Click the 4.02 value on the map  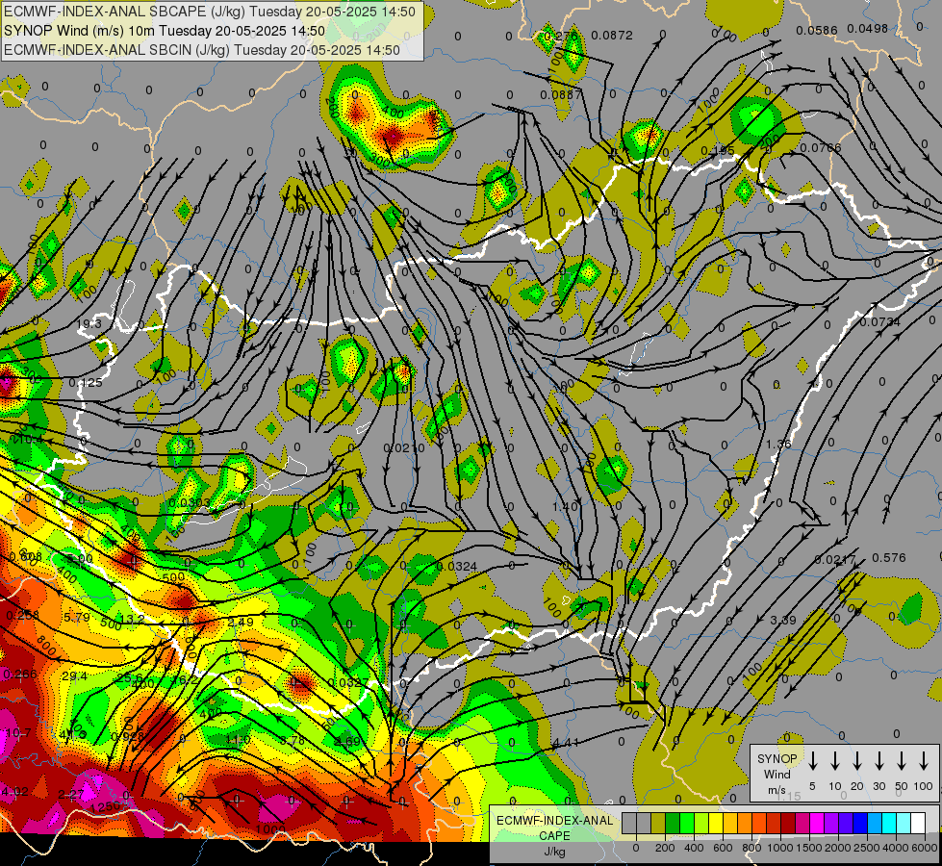click(x=15, y=792)
